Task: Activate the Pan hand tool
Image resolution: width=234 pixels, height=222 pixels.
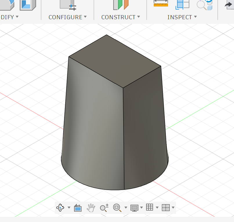Action: coord(91,208)
